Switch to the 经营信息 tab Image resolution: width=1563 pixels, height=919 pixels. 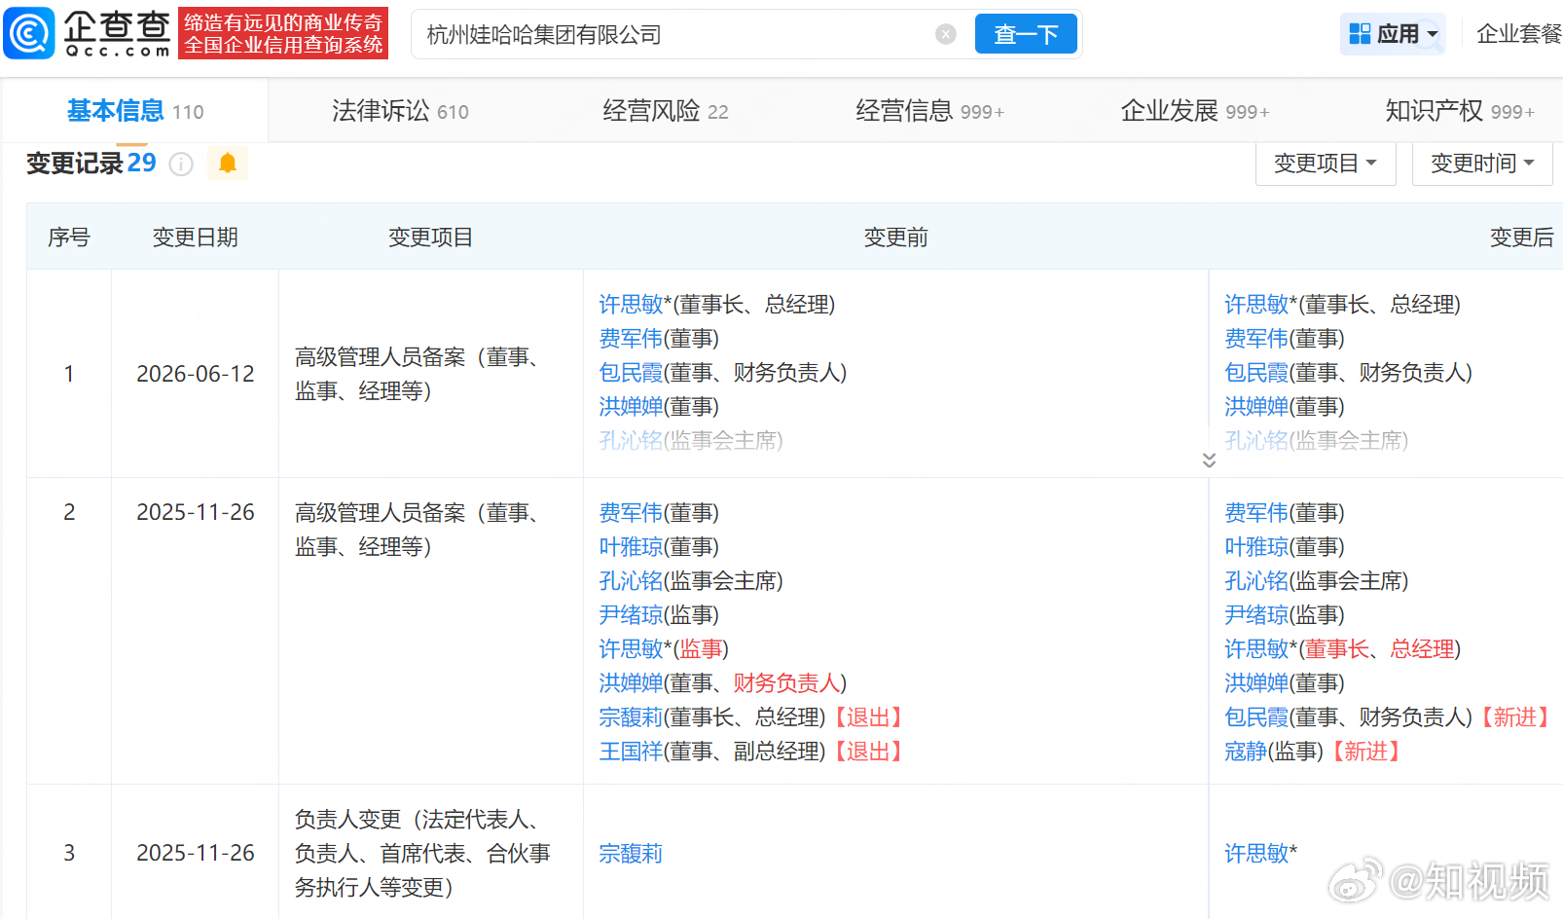(x=929, y=111)
